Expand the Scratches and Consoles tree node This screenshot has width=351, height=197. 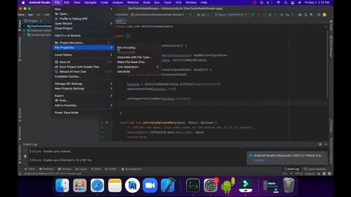24,35
